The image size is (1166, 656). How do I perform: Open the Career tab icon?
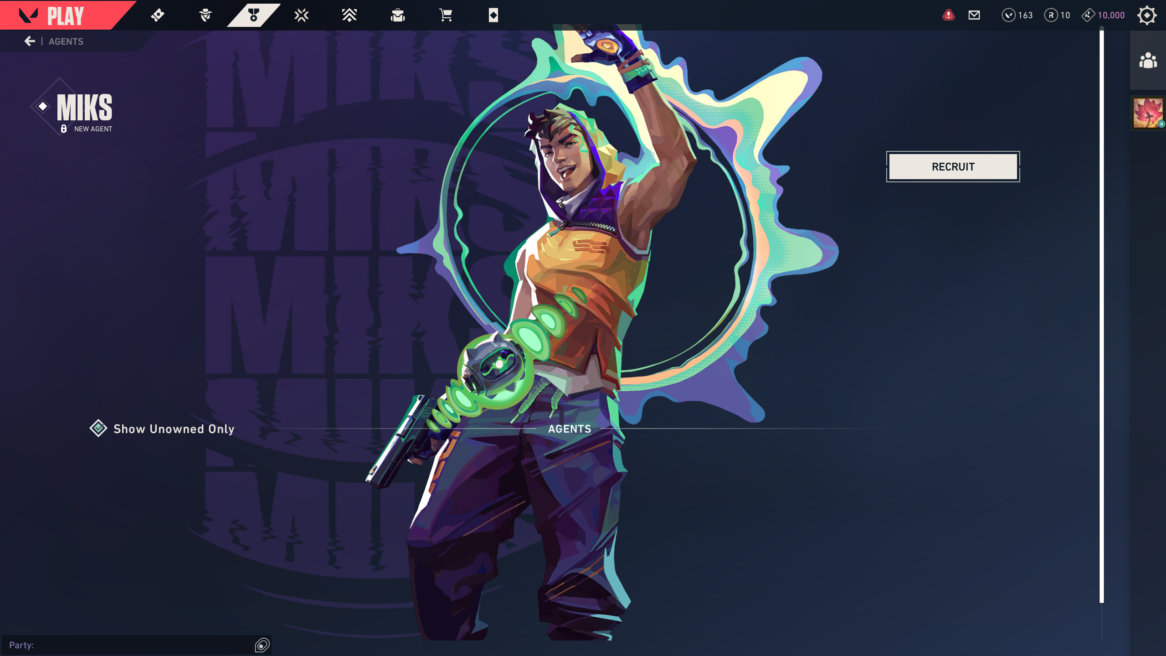[x=205, y=15]
